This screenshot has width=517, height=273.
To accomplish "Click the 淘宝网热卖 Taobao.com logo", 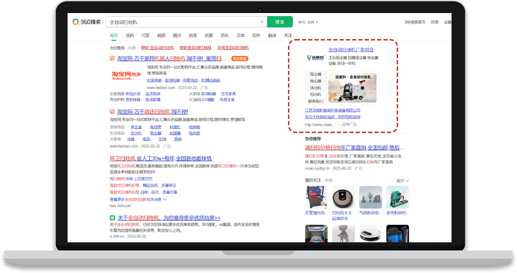I will pos(126,75).
